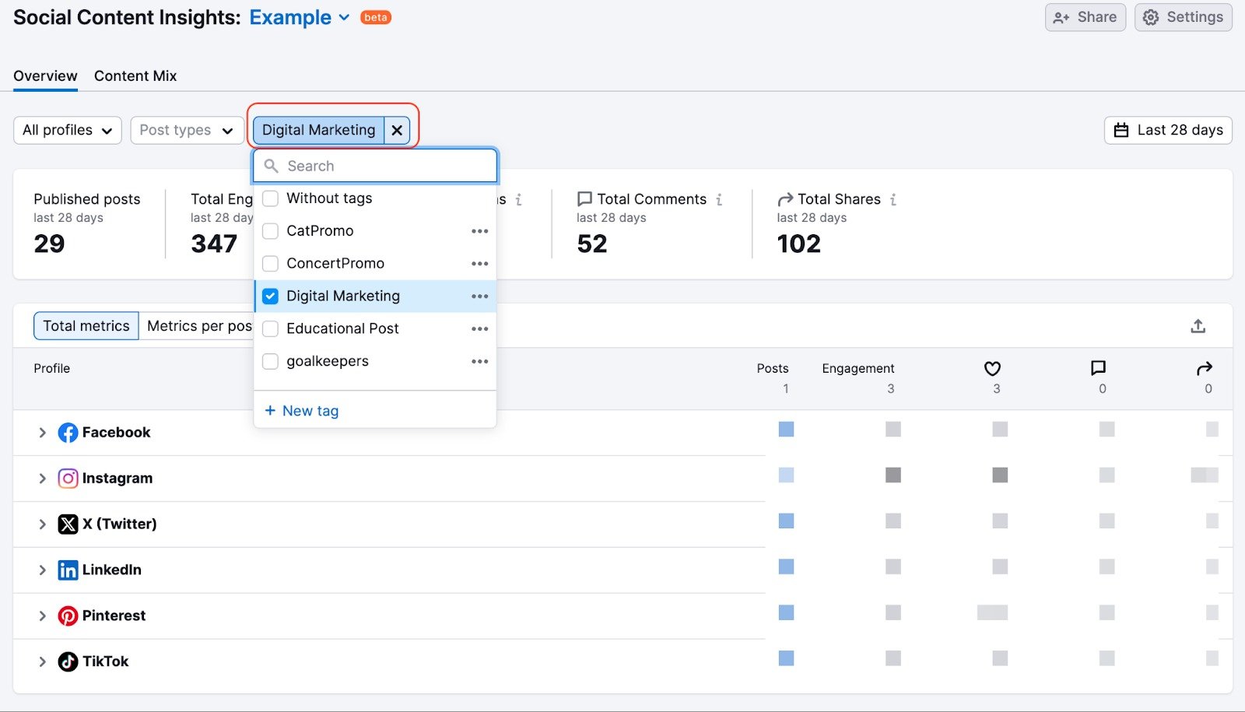Uncheck the Digital Marketing tag
The width and height of the screenshot is (1245, 712).
click(270, 296)
